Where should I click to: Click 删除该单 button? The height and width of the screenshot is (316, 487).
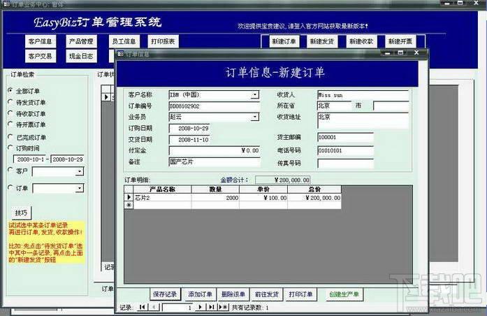point(233,294)
